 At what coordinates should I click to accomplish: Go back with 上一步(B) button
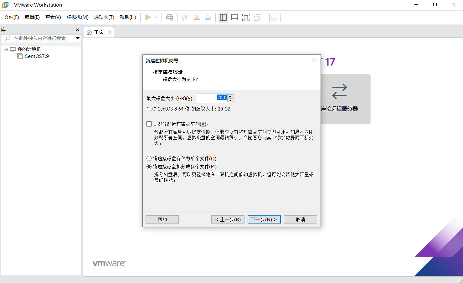point(228,219)
